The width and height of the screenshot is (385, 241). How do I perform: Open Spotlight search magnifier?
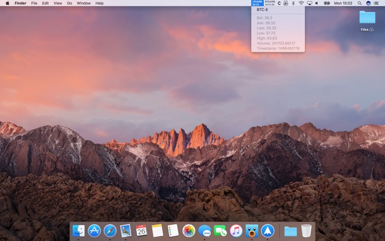click(360, 3)
